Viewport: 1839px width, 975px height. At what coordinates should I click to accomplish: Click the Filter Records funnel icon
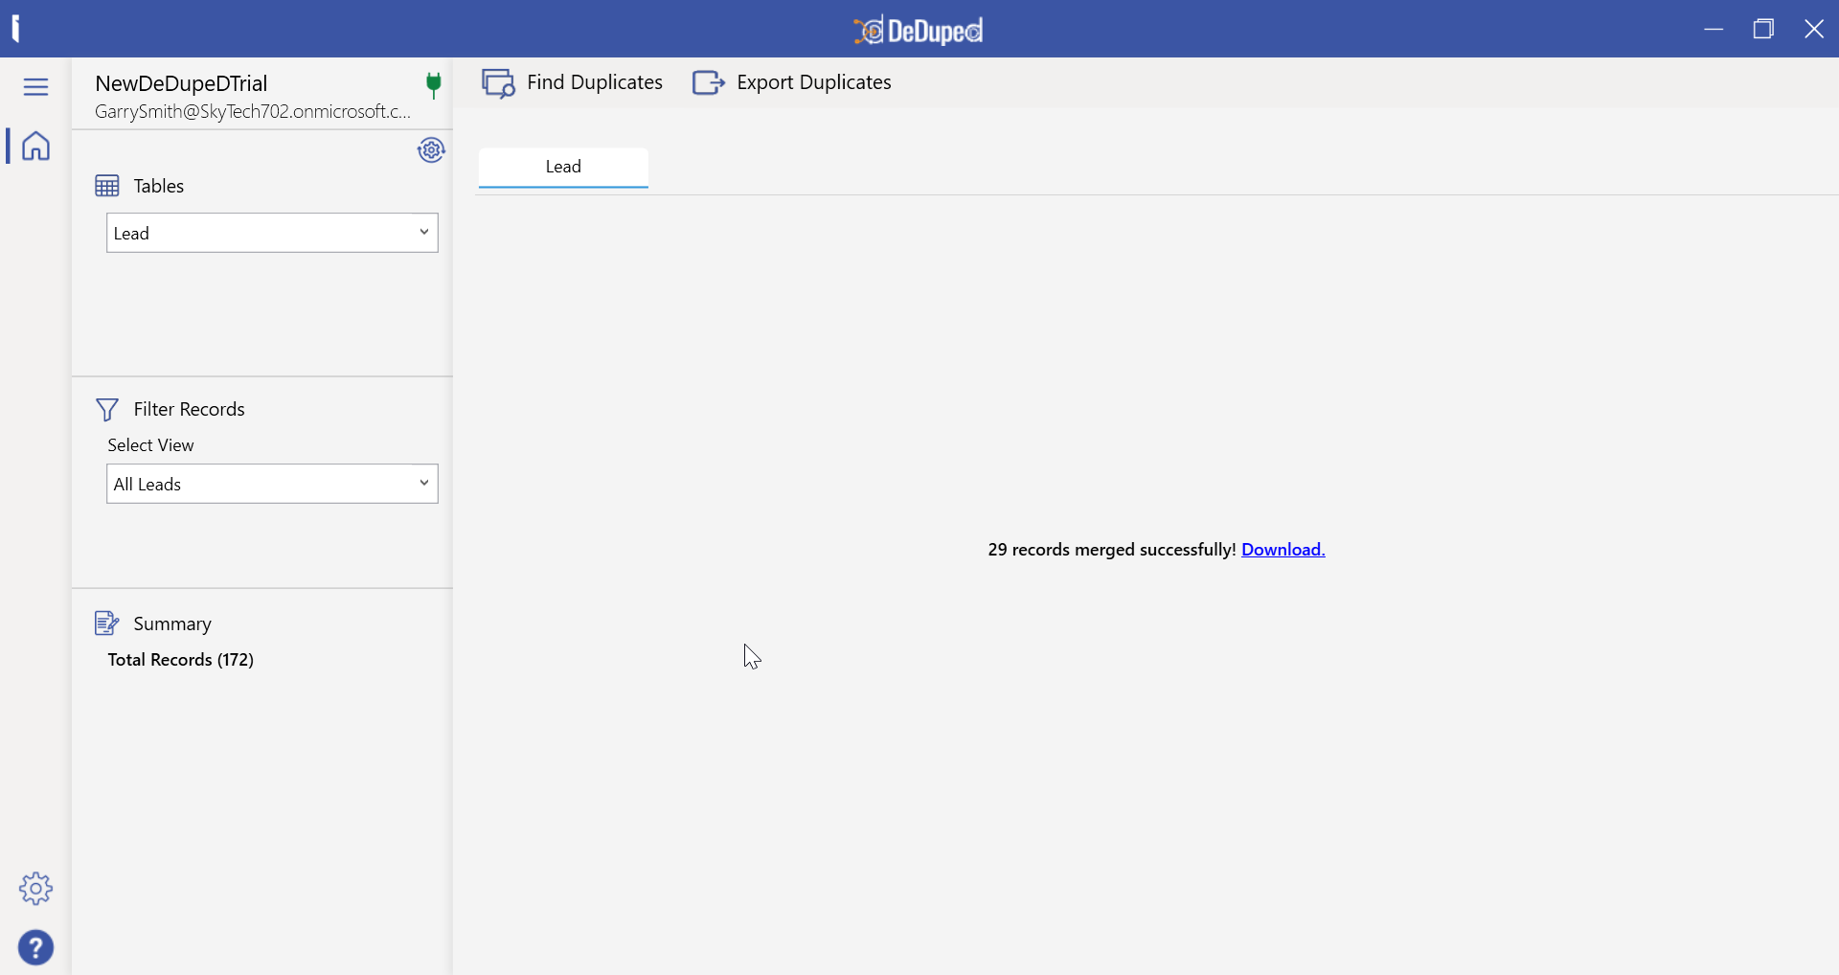107,410
